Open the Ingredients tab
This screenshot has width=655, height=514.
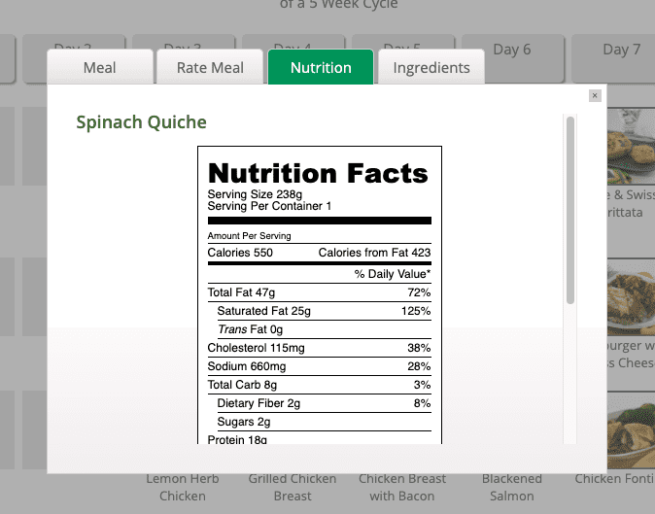pyautogui.click(x=431, y=67)
